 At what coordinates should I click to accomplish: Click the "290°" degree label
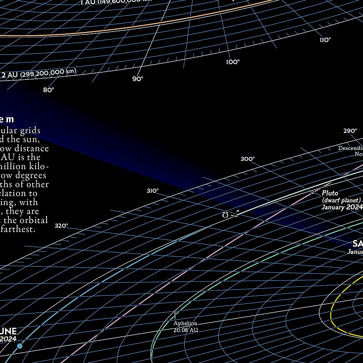350,131
